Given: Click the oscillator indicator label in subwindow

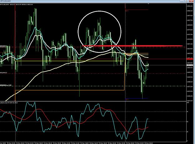Looking at the screenshot, I should tap(9, 103).
